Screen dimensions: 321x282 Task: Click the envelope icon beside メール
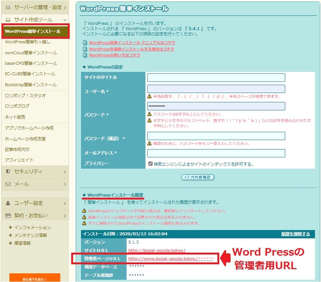8,184
